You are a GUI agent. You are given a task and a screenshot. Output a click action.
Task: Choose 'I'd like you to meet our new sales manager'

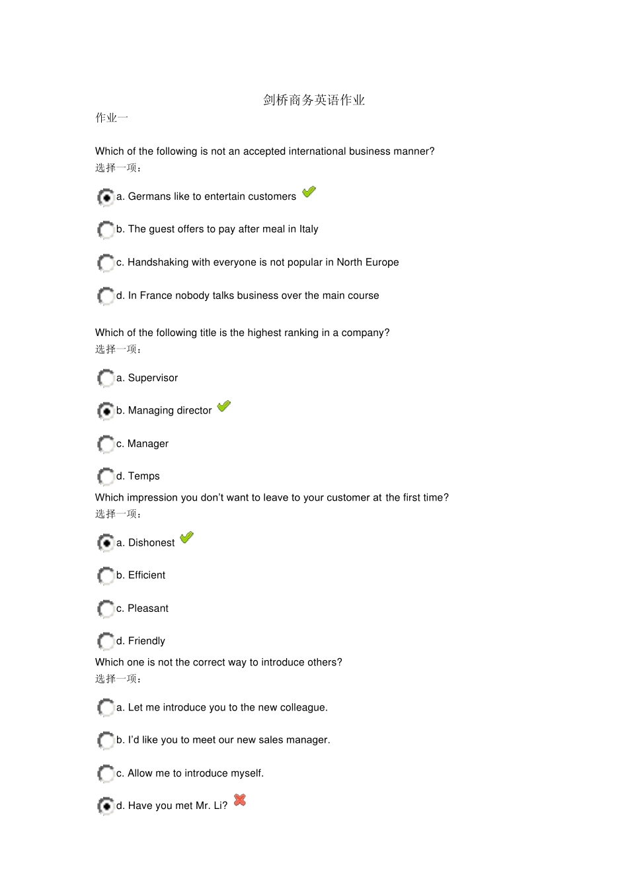106,740
